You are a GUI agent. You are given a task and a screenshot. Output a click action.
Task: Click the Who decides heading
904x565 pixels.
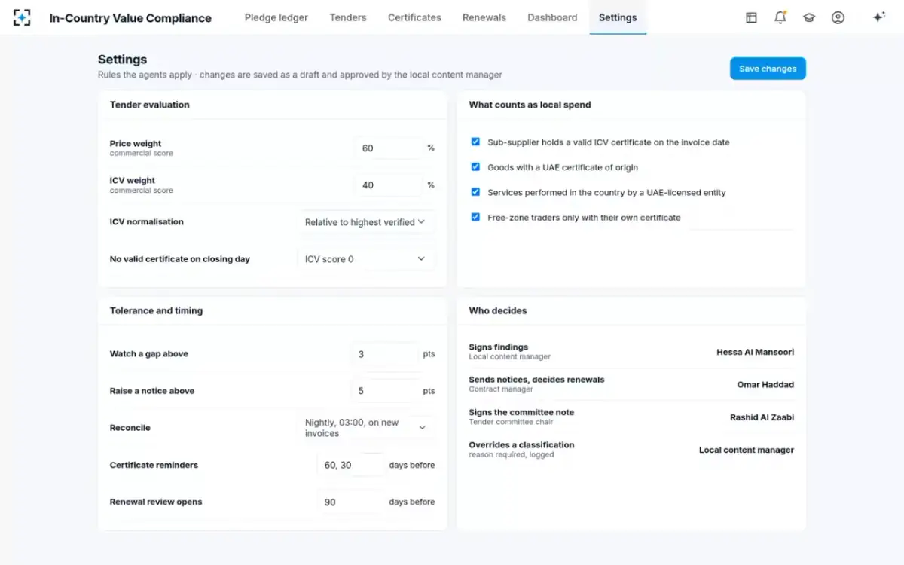[498, 310]
